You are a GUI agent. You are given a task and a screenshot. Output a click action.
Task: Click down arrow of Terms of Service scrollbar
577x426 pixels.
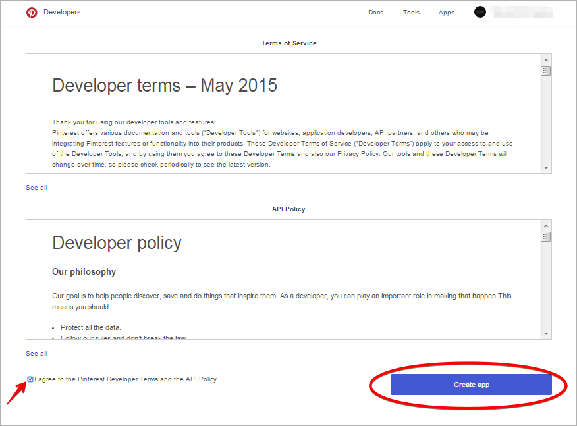(546, 168)
